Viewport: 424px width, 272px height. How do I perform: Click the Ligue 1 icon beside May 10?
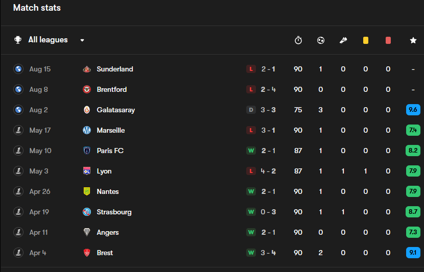(x=18, y=151)
